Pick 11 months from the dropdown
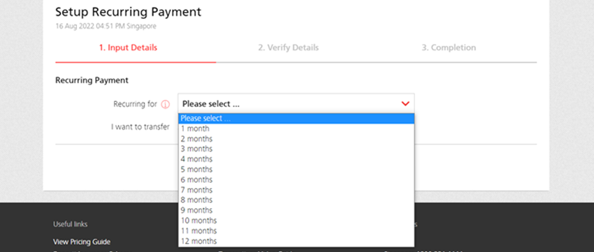The height and width of the screenshot is (252, 594). pos(198,230)
